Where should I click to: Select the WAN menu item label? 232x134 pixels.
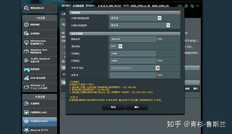click(39, 121)
